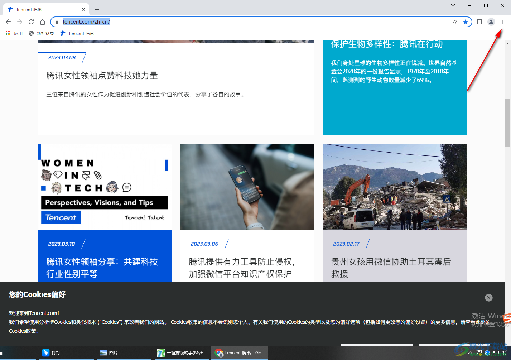Viewport: 511px width, 360px height.
Task: Click the browser forward arrow
Action: click(x=20, y=22)
